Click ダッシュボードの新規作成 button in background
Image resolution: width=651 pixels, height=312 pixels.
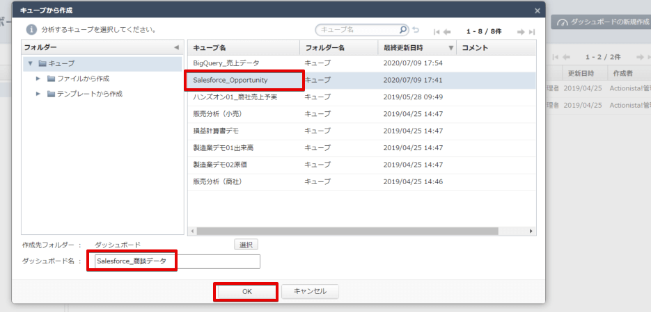coord(601,22)
